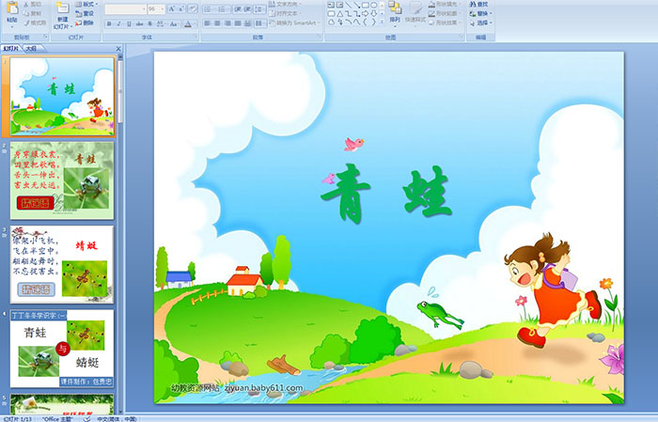Click the increase font size icon
The image size is (658, 422).
coord(170,8)
